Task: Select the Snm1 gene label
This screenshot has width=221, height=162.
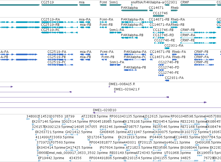Action: coord(113,2)
